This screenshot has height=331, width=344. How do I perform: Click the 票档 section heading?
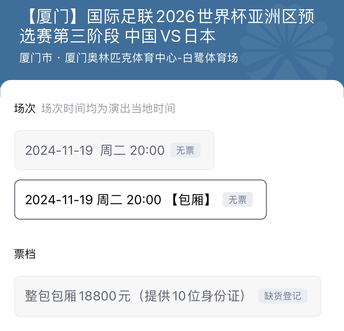coord(25,254)
